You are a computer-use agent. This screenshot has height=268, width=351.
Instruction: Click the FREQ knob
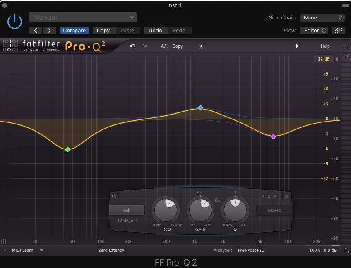[166, 210]
